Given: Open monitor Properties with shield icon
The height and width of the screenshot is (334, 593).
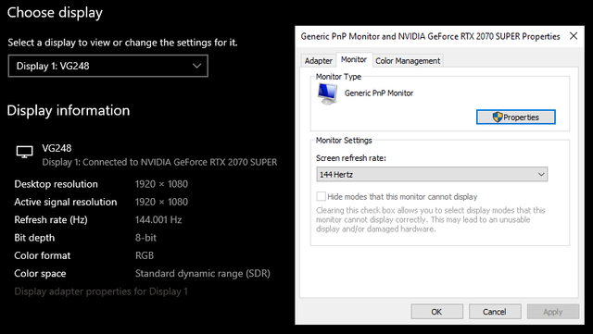Looking at the screenshot, I should coord(516,118).
